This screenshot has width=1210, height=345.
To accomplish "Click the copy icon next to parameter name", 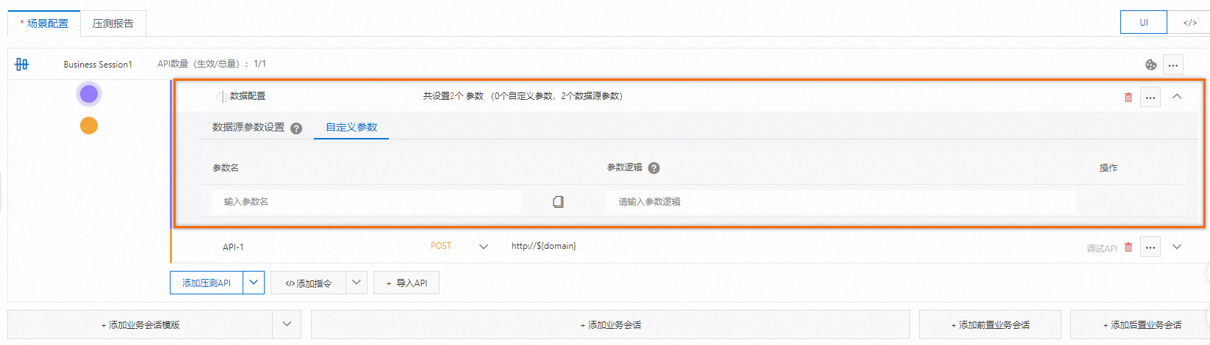I will [x=558, y=202].
